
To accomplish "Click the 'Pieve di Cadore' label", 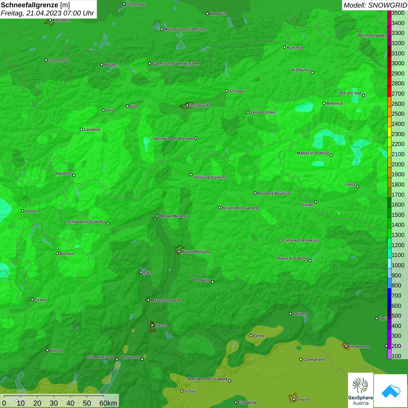I will point(293,258).
